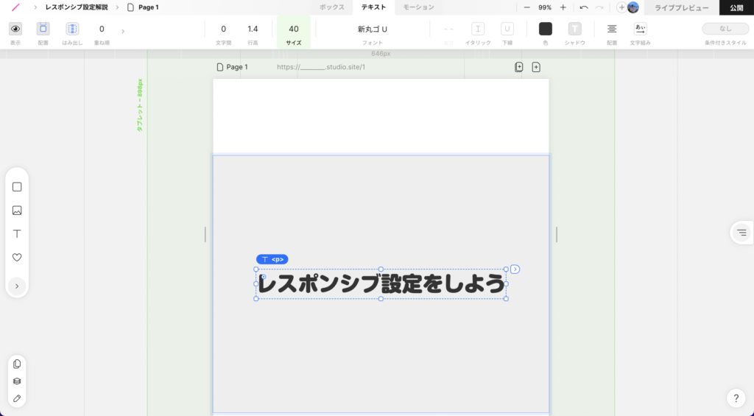Image resolution: width=754 pixels, height=416 pixels.
Task: Open Page 1 breadcrumb in top bar
Action: click(143, 7)
